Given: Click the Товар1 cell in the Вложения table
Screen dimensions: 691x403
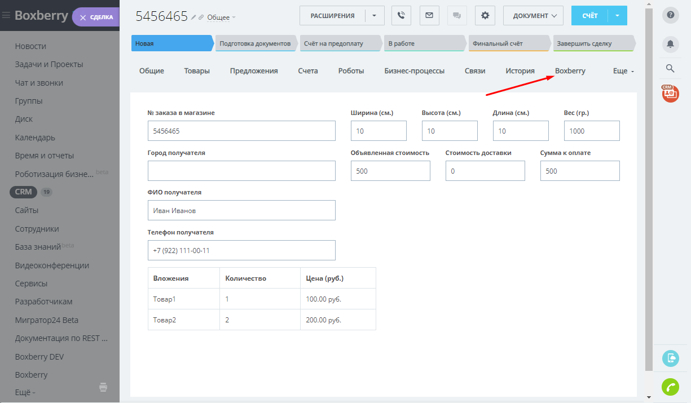Looking at the screenshot, I should pyautogui.click(x=184, y=299).
